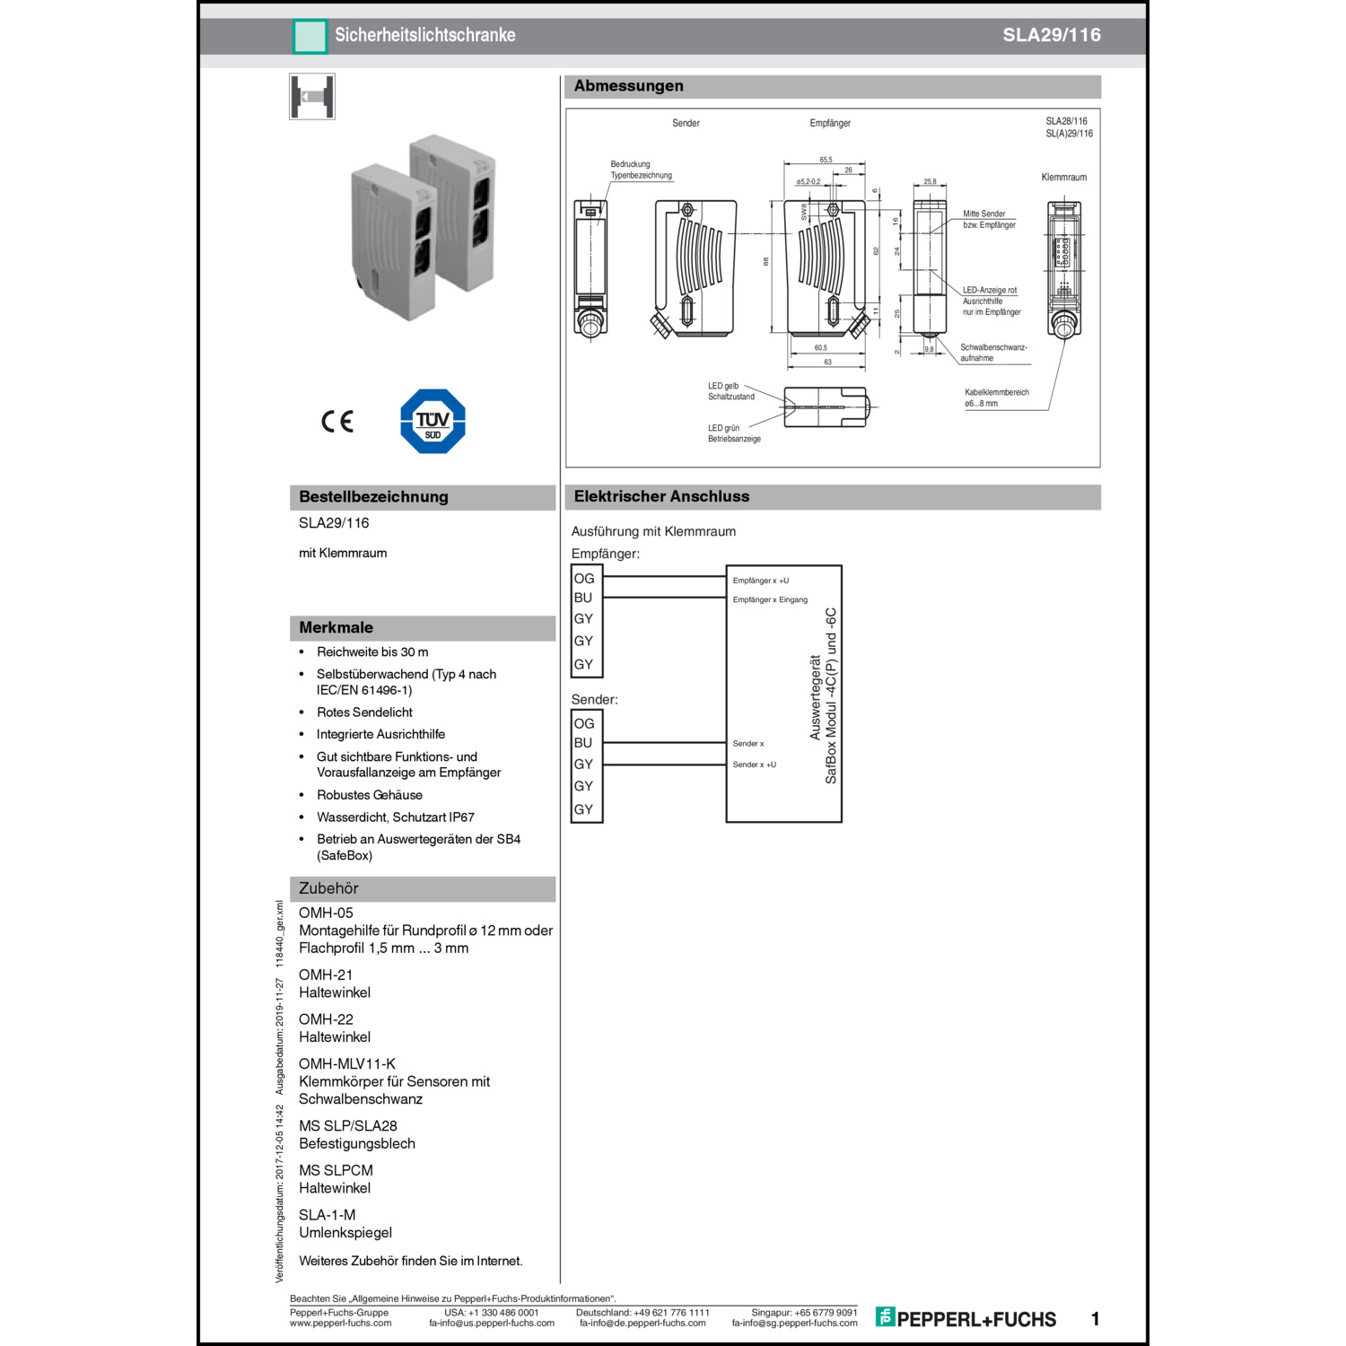Click the top-view drawing beside LED gelb label
Viewport: 1346px width, 1346px height.
click(826, 406)
